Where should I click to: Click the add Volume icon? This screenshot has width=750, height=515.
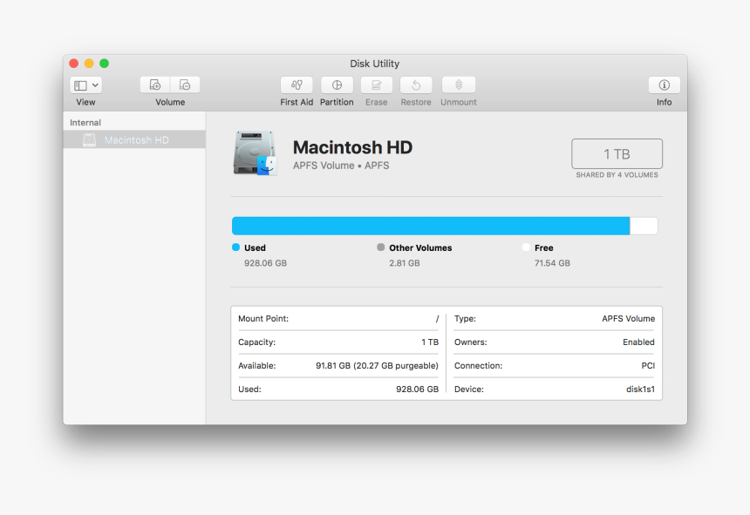154,85
